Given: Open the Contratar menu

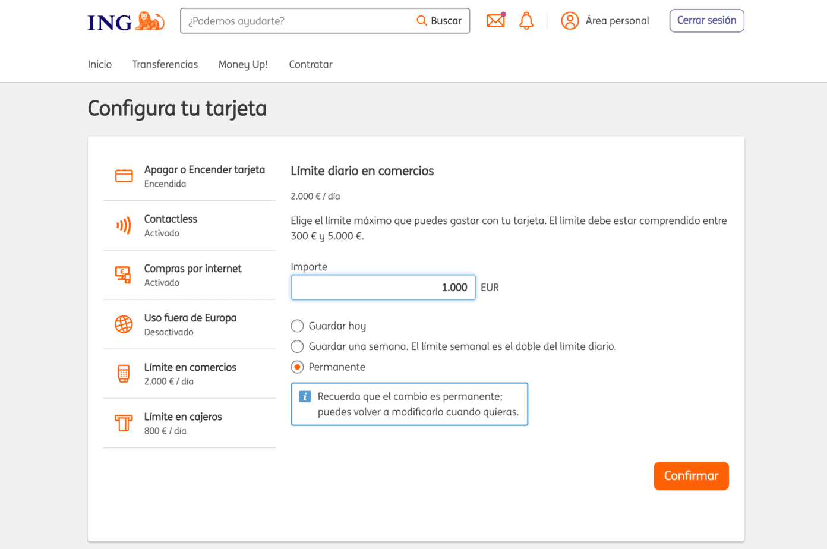Looking at the screenshot, I should 311,64.
